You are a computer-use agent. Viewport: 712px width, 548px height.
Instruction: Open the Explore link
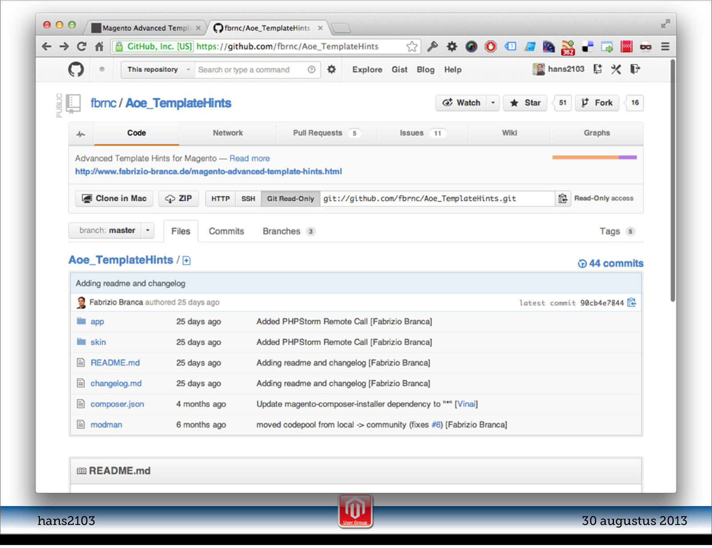tap(367, 69)
